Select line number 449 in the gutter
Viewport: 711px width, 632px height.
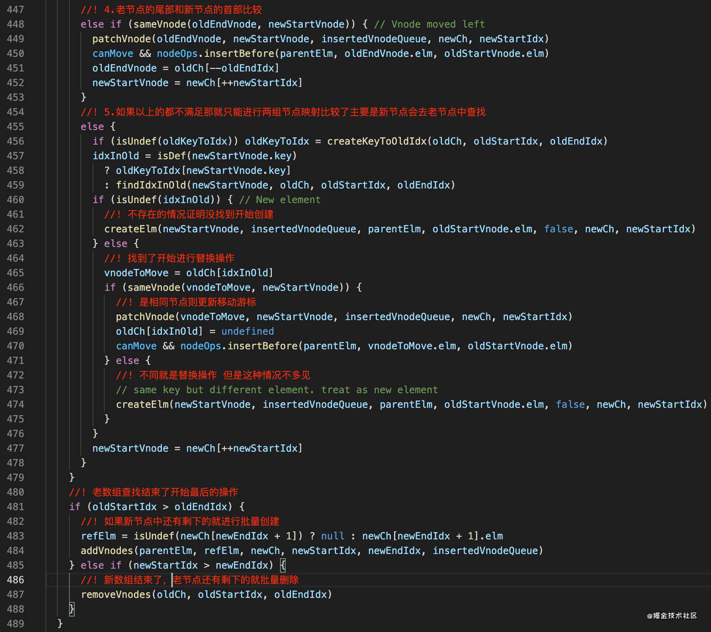(15, 39)
